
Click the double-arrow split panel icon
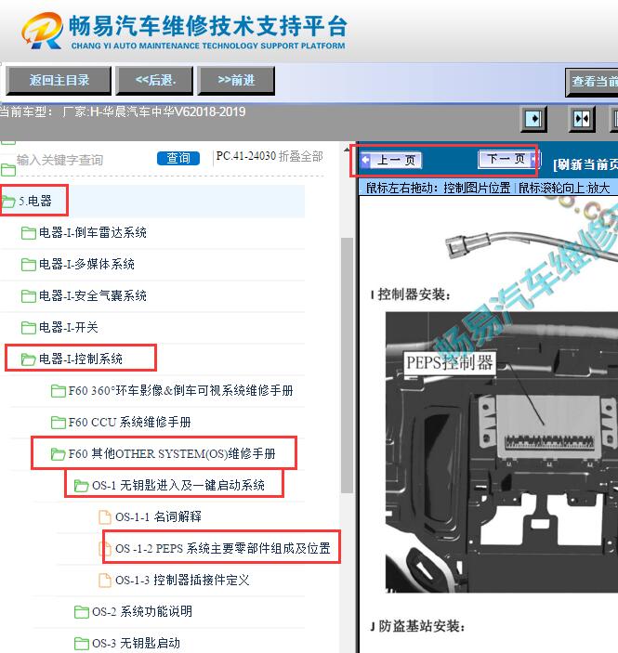pos(582,119)
